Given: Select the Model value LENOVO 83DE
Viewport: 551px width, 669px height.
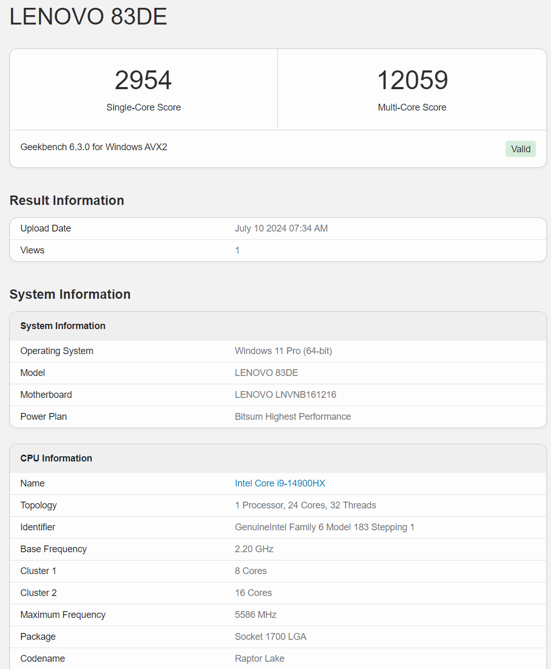Looking at the screenshot, I should (266, 373).
